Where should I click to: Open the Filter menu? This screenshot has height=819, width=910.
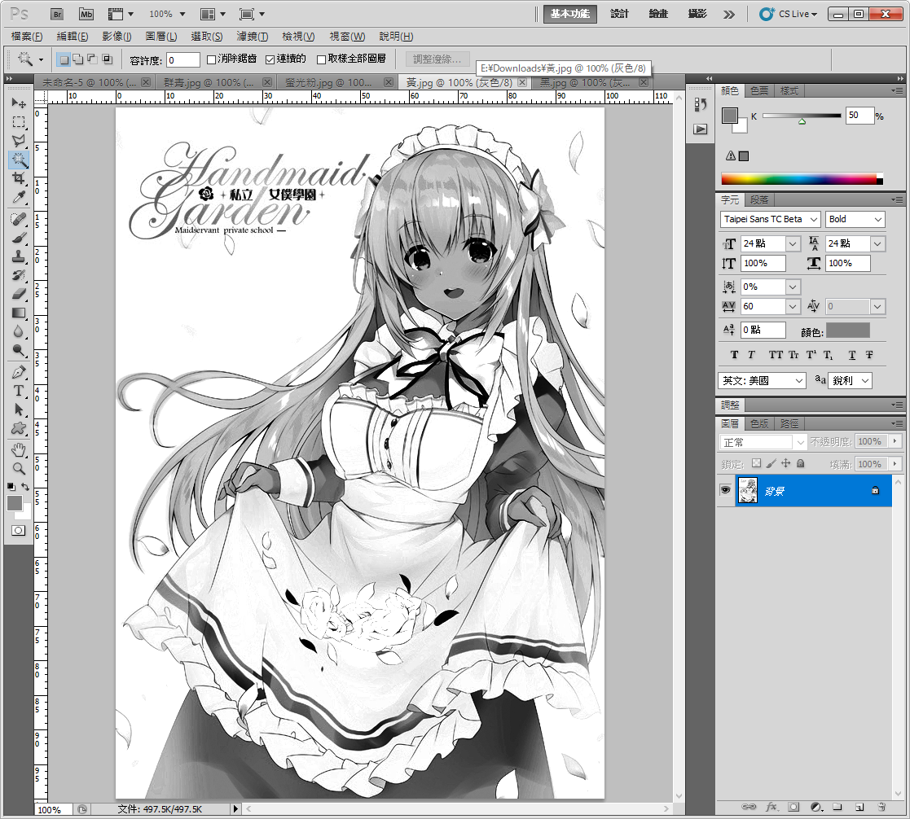coord(253,37)
